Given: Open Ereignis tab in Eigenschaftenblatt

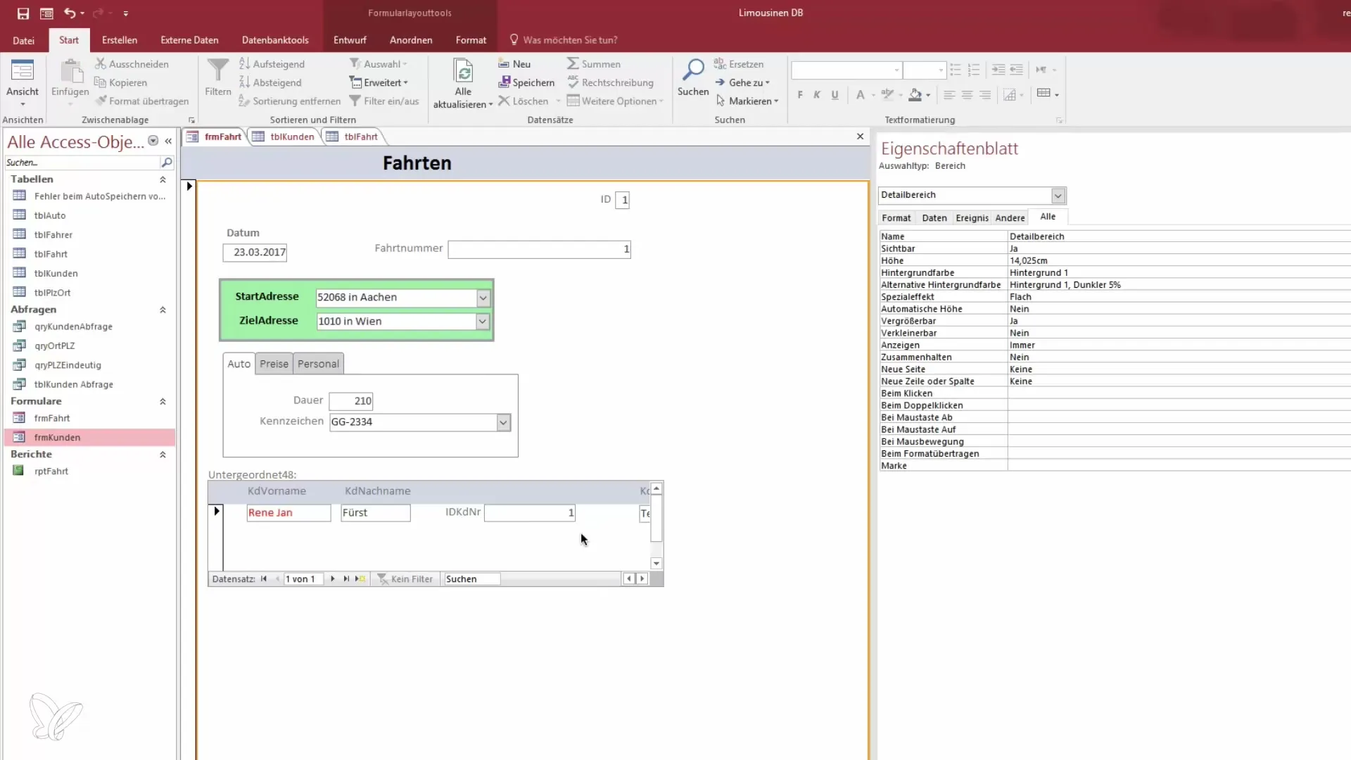Looking at the screenshot, I should point(972,218).
